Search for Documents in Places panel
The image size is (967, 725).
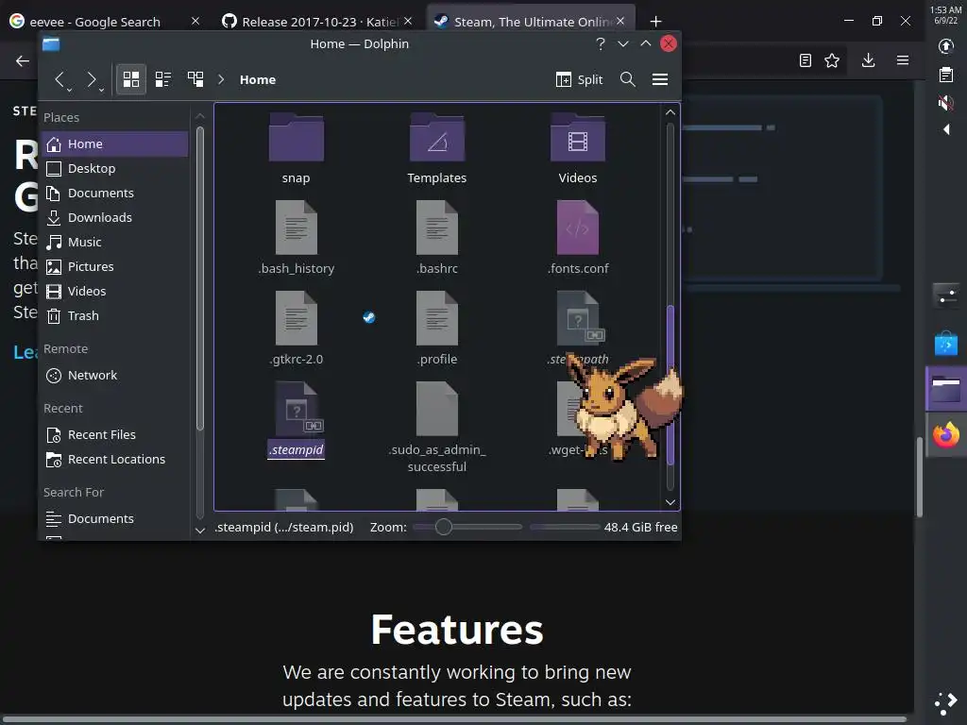[114, 519]
